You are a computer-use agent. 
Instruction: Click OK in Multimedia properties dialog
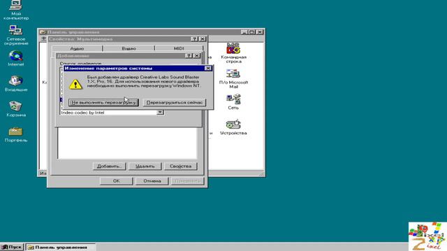pos(117,181)
